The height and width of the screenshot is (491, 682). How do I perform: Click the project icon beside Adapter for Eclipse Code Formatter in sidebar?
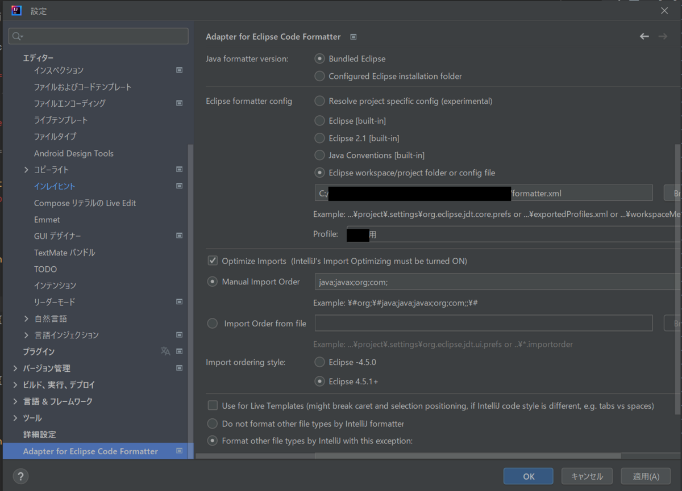(179, 451)
